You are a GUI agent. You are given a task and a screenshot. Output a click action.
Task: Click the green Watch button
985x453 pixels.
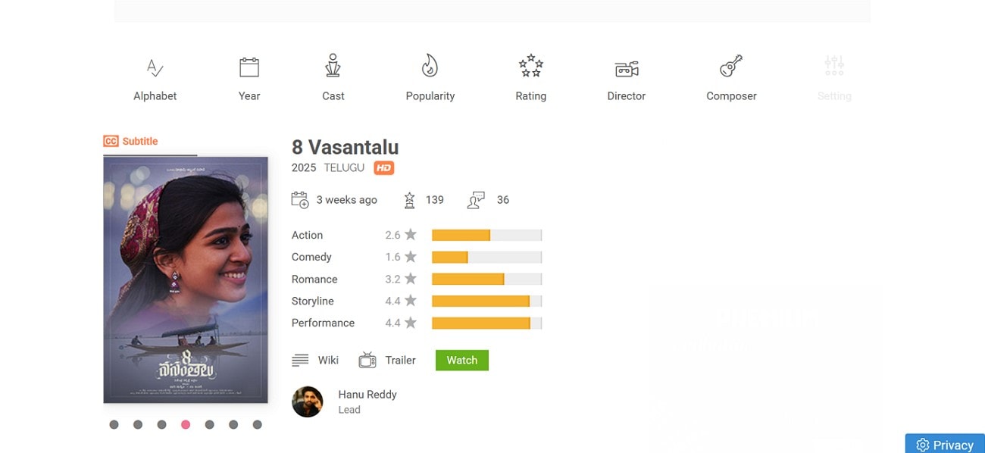(462, 360)
